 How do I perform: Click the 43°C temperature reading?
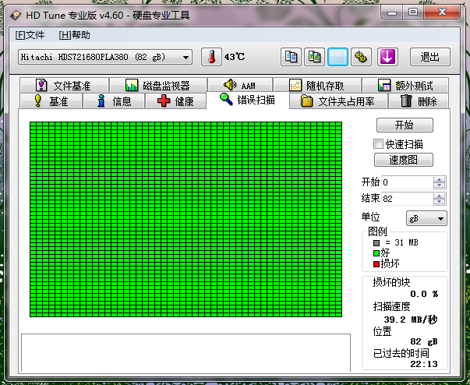pyautogui.click(x=235, y=57)
